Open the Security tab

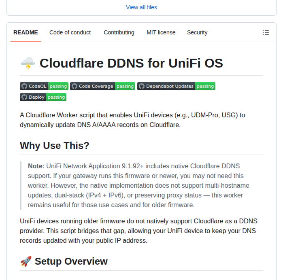pos(197,32)
